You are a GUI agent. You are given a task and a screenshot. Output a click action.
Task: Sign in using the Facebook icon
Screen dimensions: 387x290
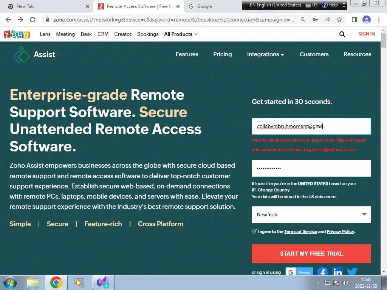tap(323, 271)
